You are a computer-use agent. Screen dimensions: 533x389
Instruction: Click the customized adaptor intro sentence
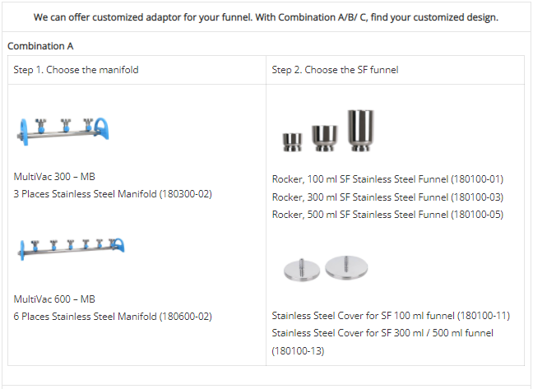(x=266, y=17)
